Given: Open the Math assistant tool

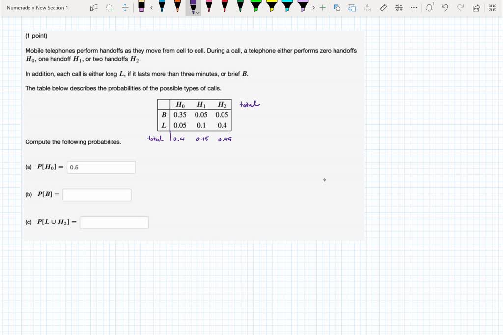Looking at the screenshot, I should [399, 8].
